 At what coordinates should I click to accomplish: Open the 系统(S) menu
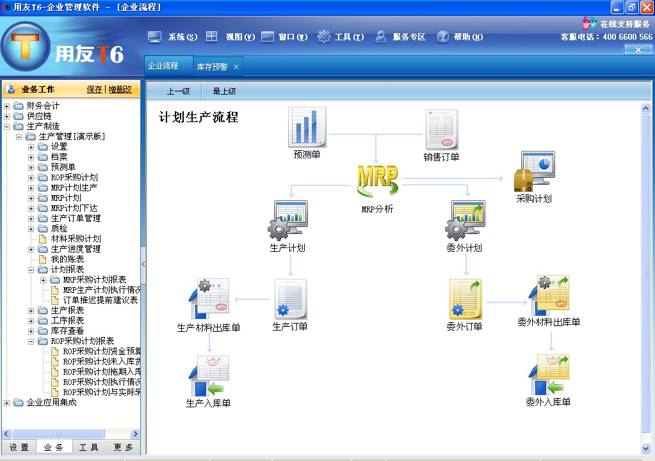click(182, 37)
